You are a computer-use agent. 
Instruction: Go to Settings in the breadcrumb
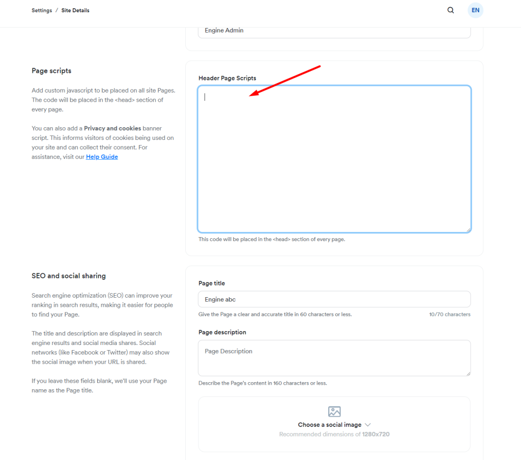tap(42, 10)
